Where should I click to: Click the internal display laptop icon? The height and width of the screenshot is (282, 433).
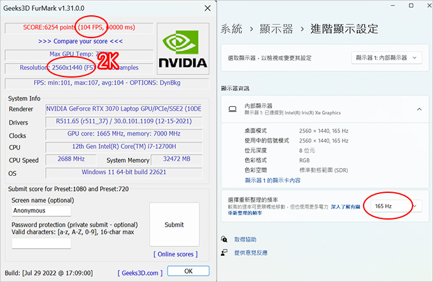click(232, 109)
